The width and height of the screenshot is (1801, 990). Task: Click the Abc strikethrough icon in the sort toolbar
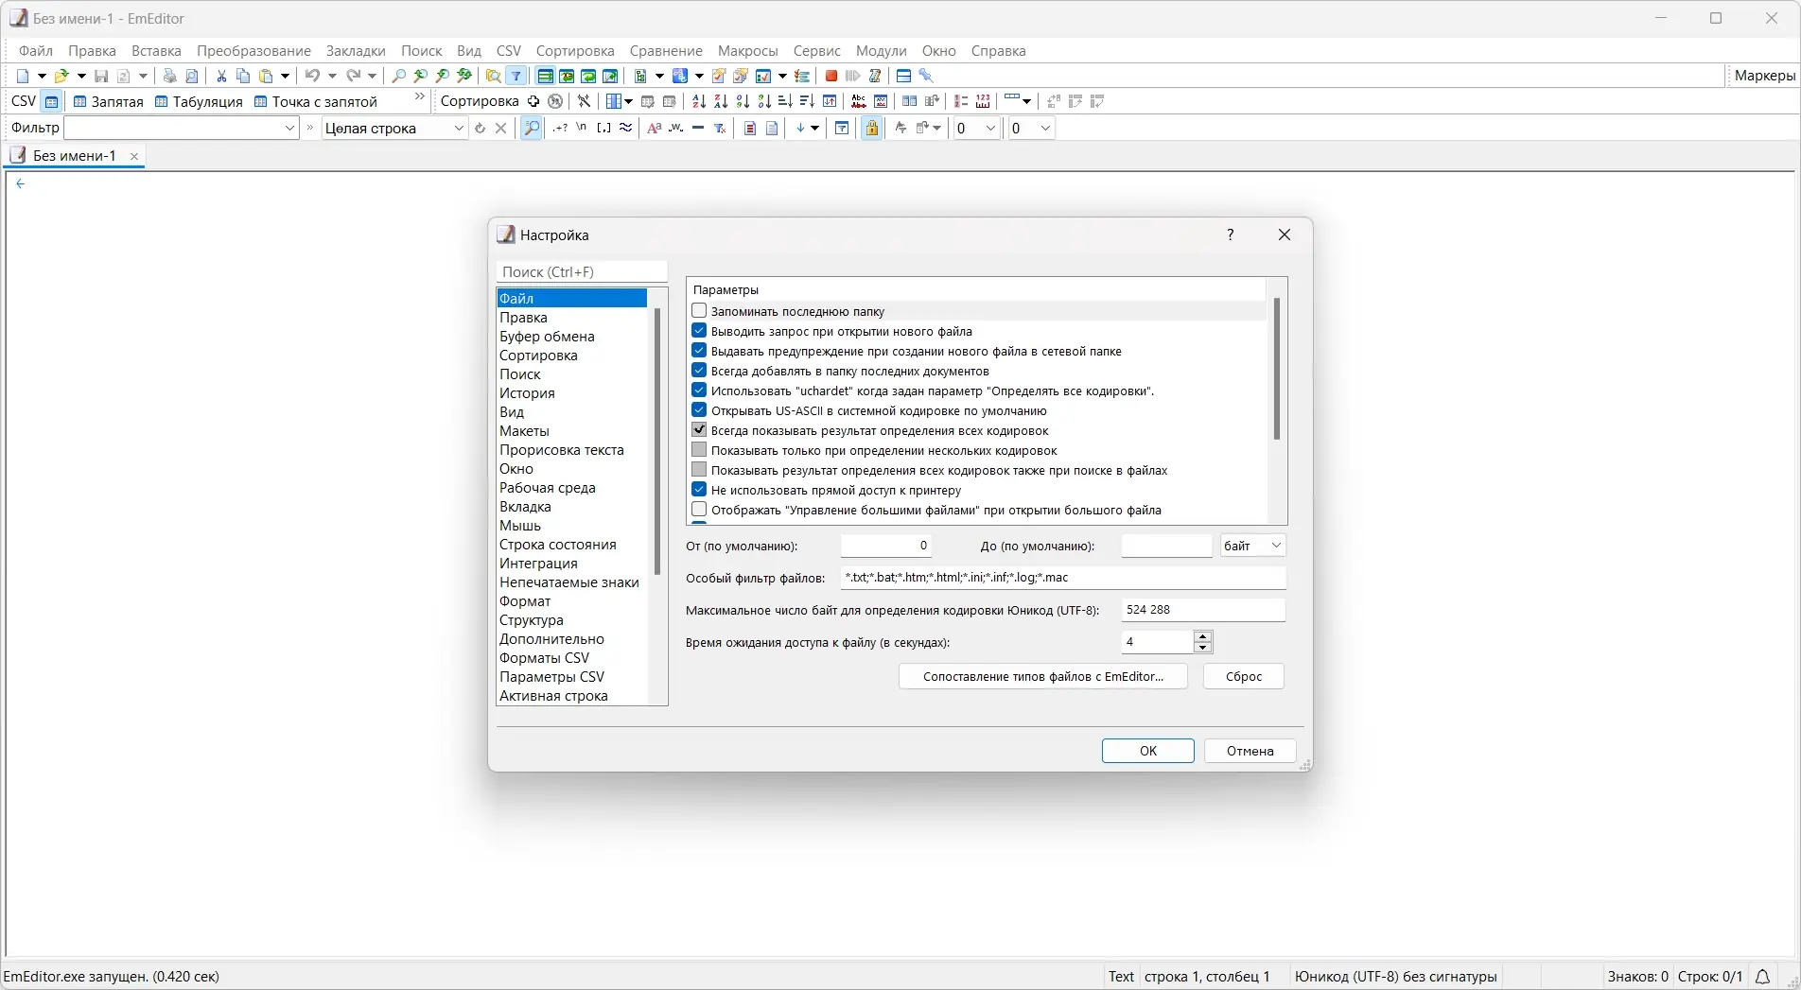859,101
